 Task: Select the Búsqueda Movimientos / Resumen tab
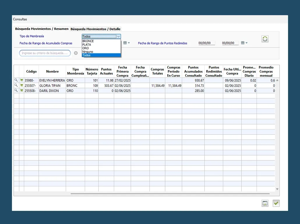pyautogui.click(x=42, y=29)
